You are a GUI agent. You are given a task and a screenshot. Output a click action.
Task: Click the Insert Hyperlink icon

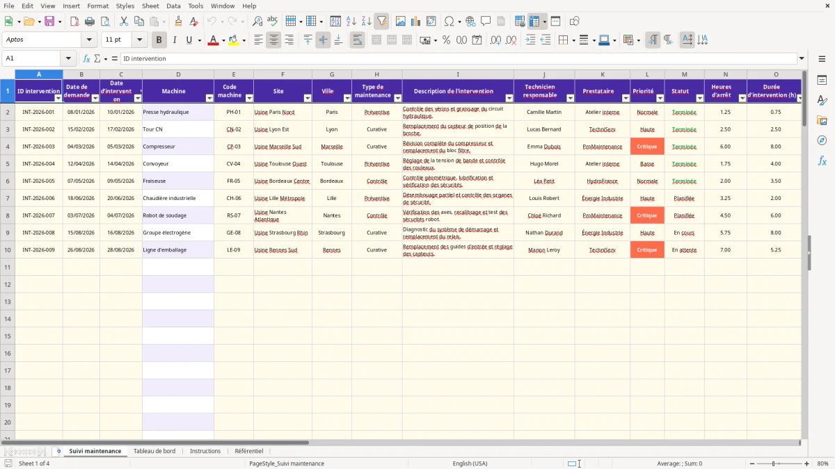470,22
